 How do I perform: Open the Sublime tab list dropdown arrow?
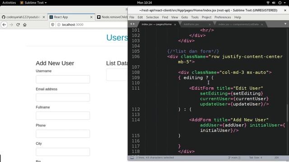click(285, 24)
